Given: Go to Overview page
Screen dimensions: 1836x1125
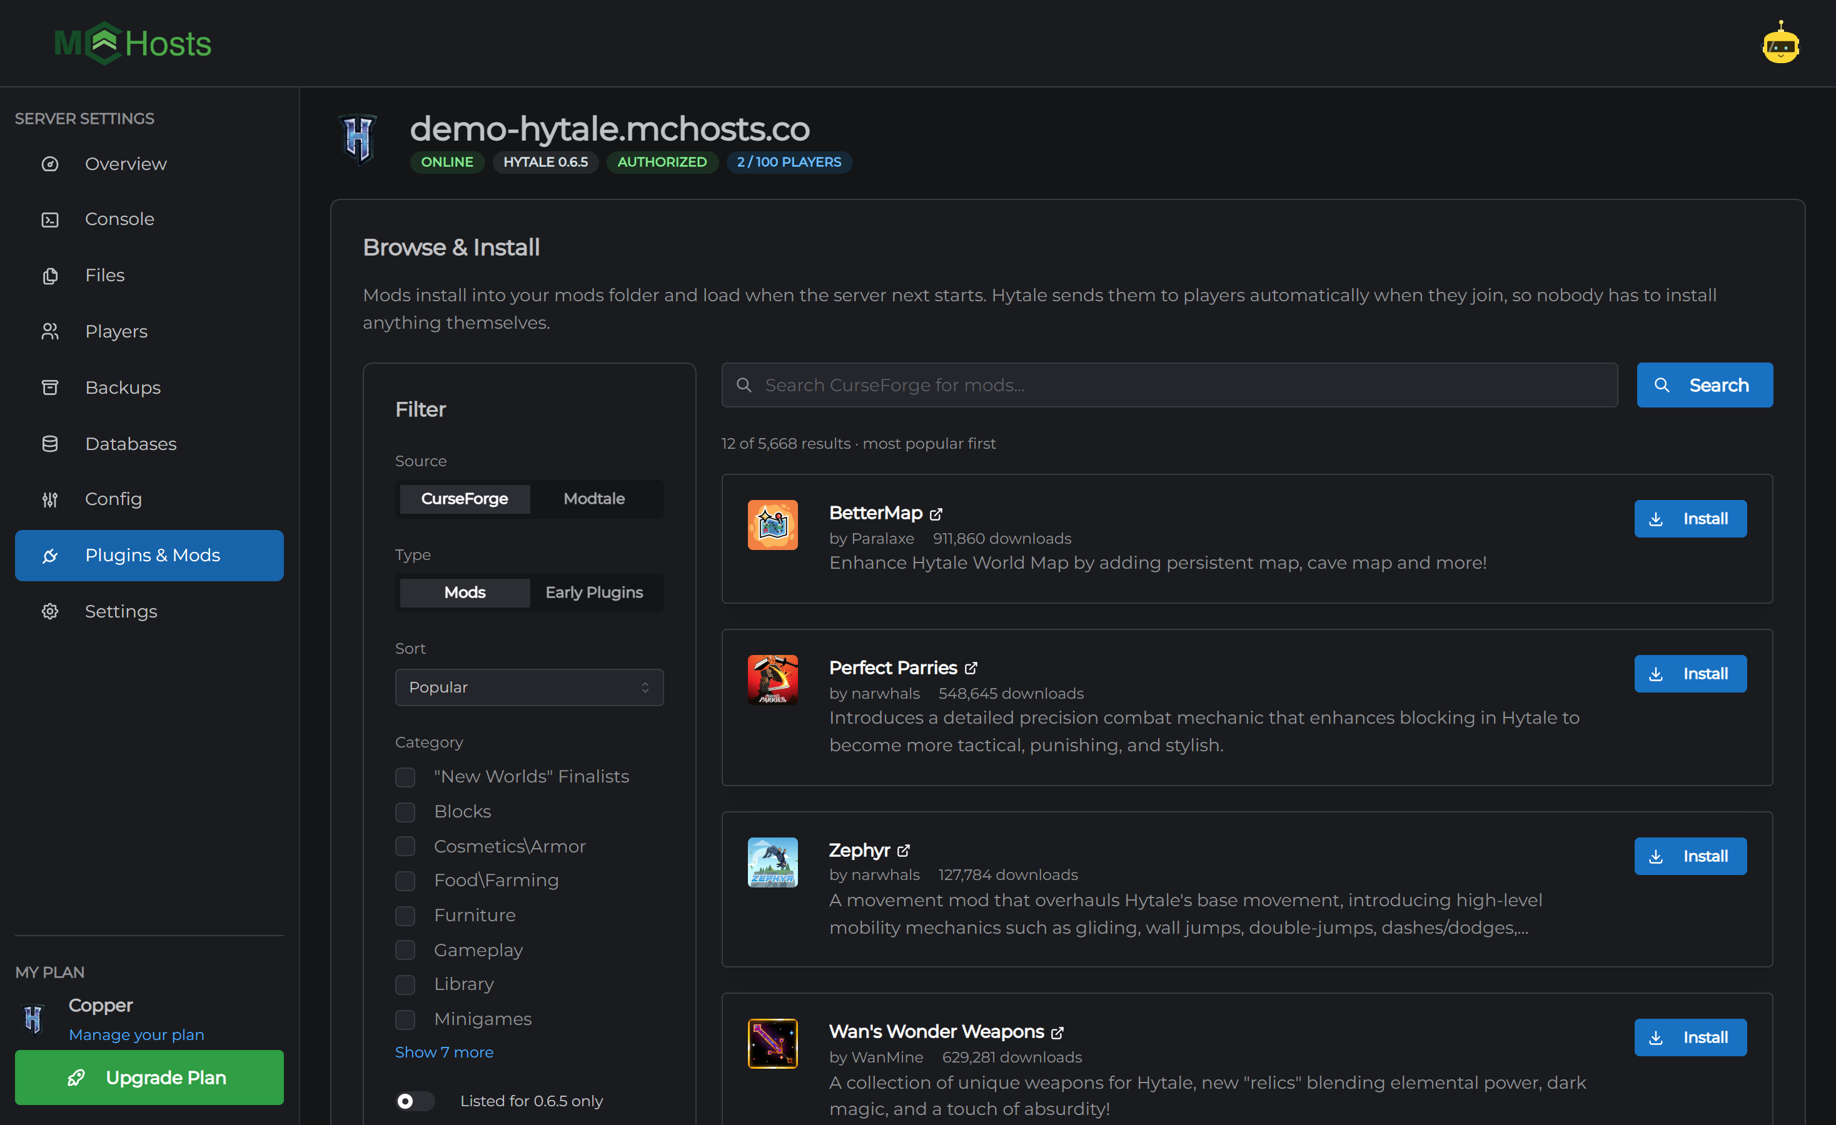Looking at the screenshot, I should tap(149, 164).
